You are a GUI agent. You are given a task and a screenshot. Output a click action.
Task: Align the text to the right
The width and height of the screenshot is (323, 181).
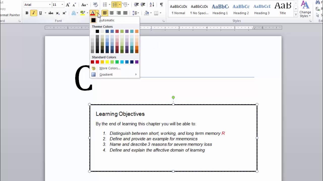coord(119,13)
